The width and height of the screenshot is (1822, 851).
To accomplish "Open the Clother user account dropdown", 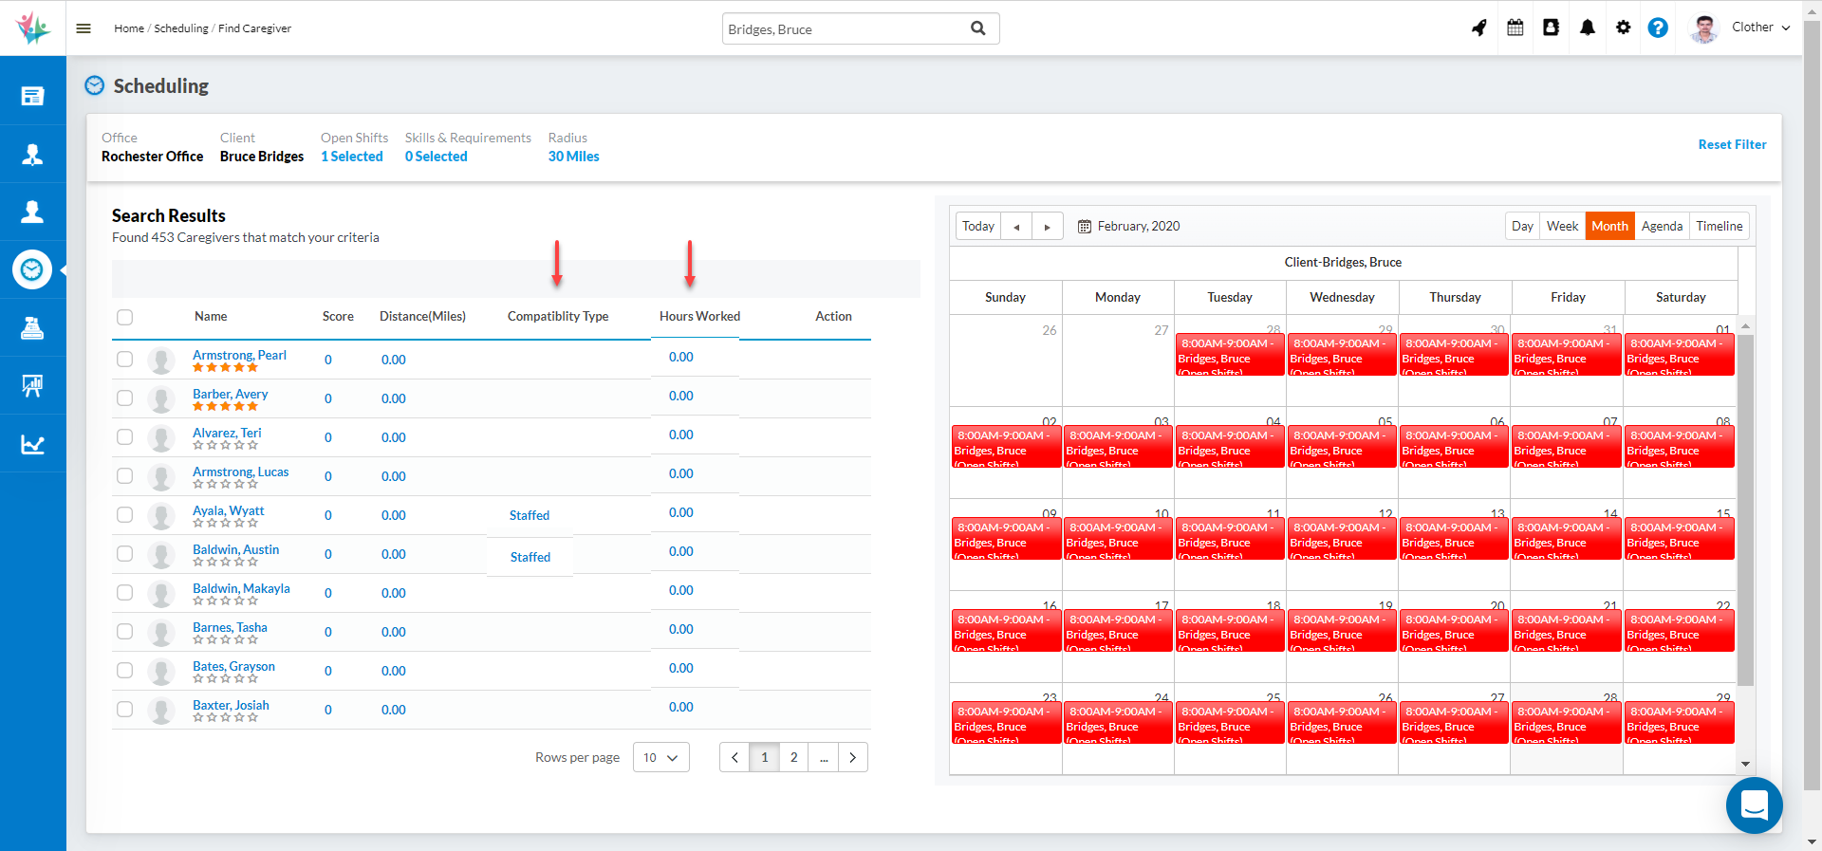I will [x=1759, y=28].
